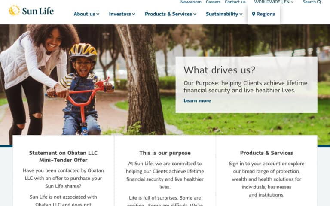The width and height of the screenshot is (330, 206).
Task: Click Learn more in the hero box
Action: click(x=197, y=101)
